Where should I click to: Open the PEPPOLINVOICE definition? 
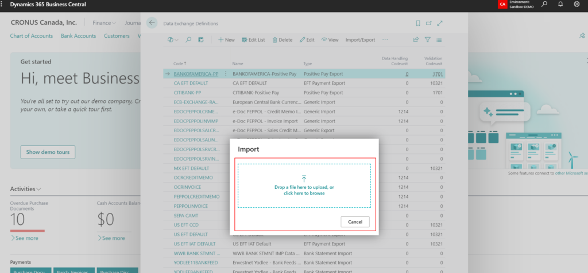pos(191,206)
